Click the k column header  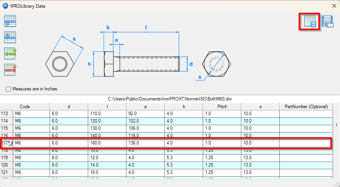184,107
